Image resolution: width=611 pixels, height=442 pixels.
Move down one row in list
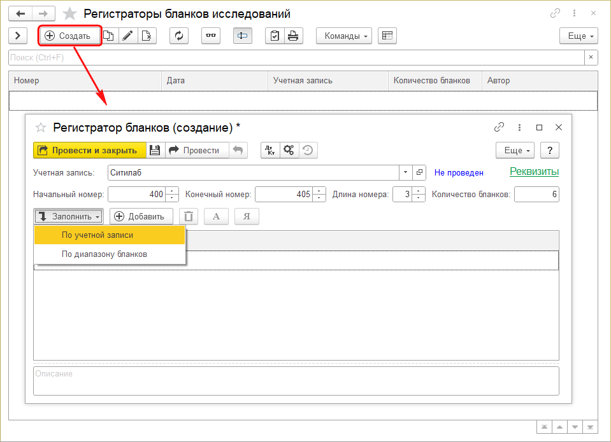click(575, 427)
